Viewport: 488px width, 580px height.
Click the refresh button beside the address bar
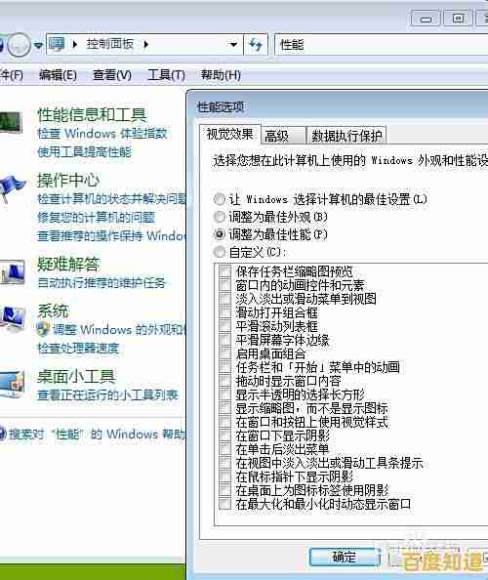click(256, 44)
